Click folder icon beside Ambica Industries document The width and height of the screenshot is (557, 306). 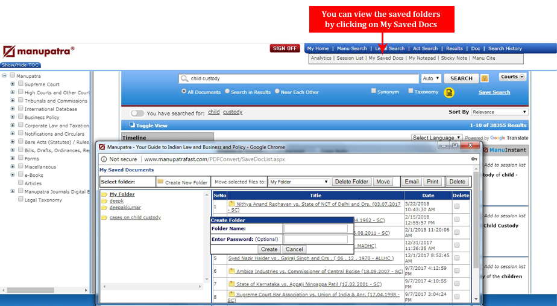[x=232, y=271]
